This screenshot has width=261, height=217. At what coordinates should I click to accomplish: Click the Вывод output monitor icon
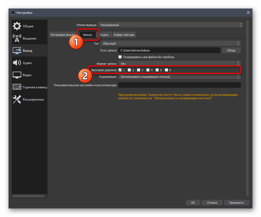(17, 51)
